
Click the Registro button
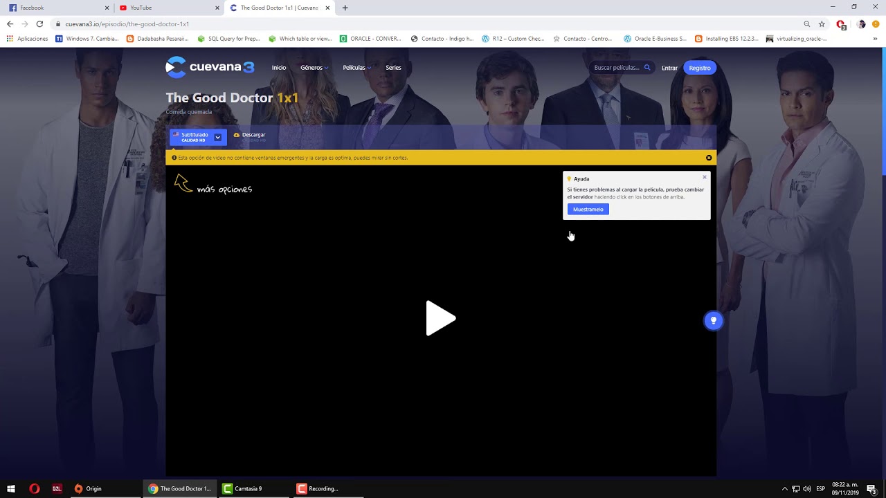pos(700,68)
